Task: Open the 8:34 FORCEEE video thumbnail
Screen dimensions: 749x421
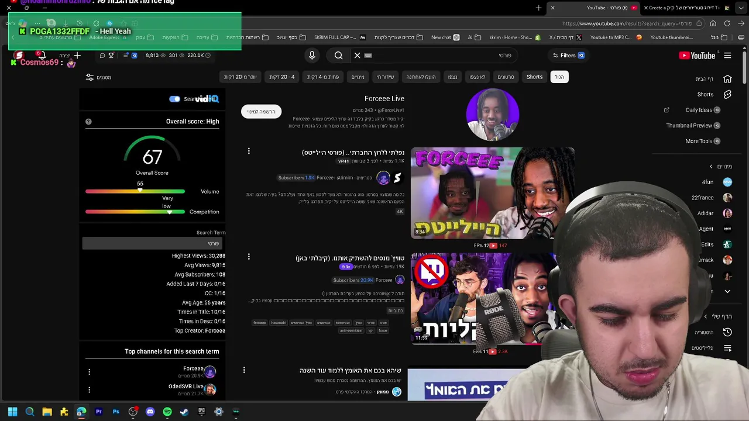Action: click(x=492, y=193)
